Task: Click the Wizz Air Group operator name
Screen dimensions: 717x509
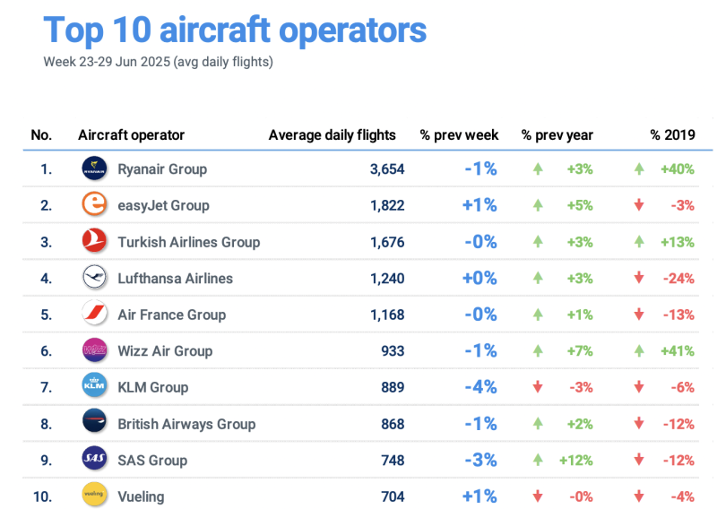Action: (165, 350)
